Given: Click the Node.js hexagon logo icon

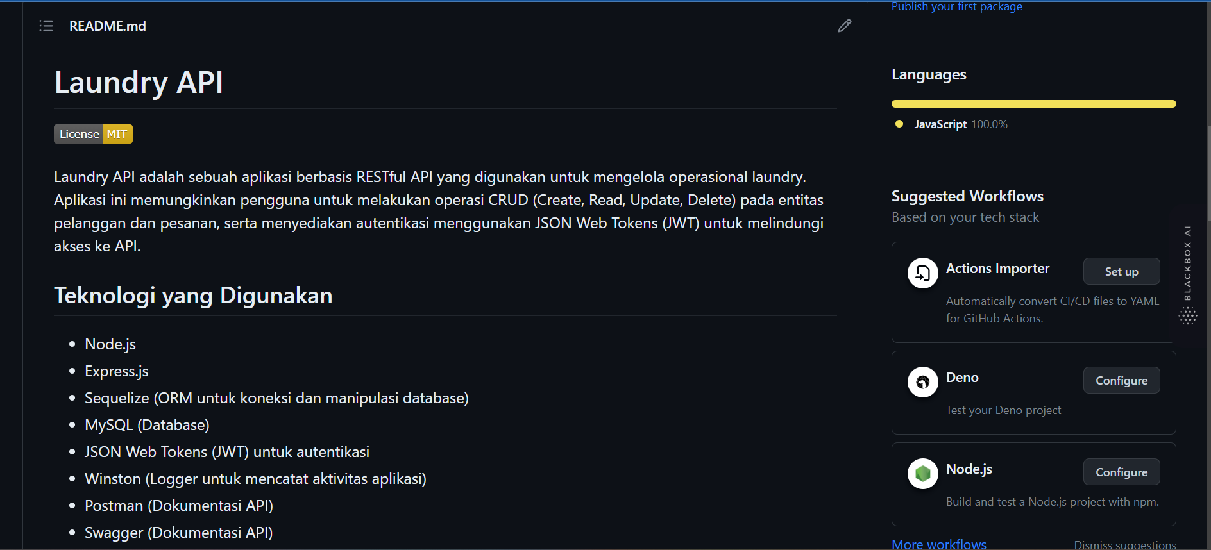Looking at the screenshot, I should [x=922, y=474].
